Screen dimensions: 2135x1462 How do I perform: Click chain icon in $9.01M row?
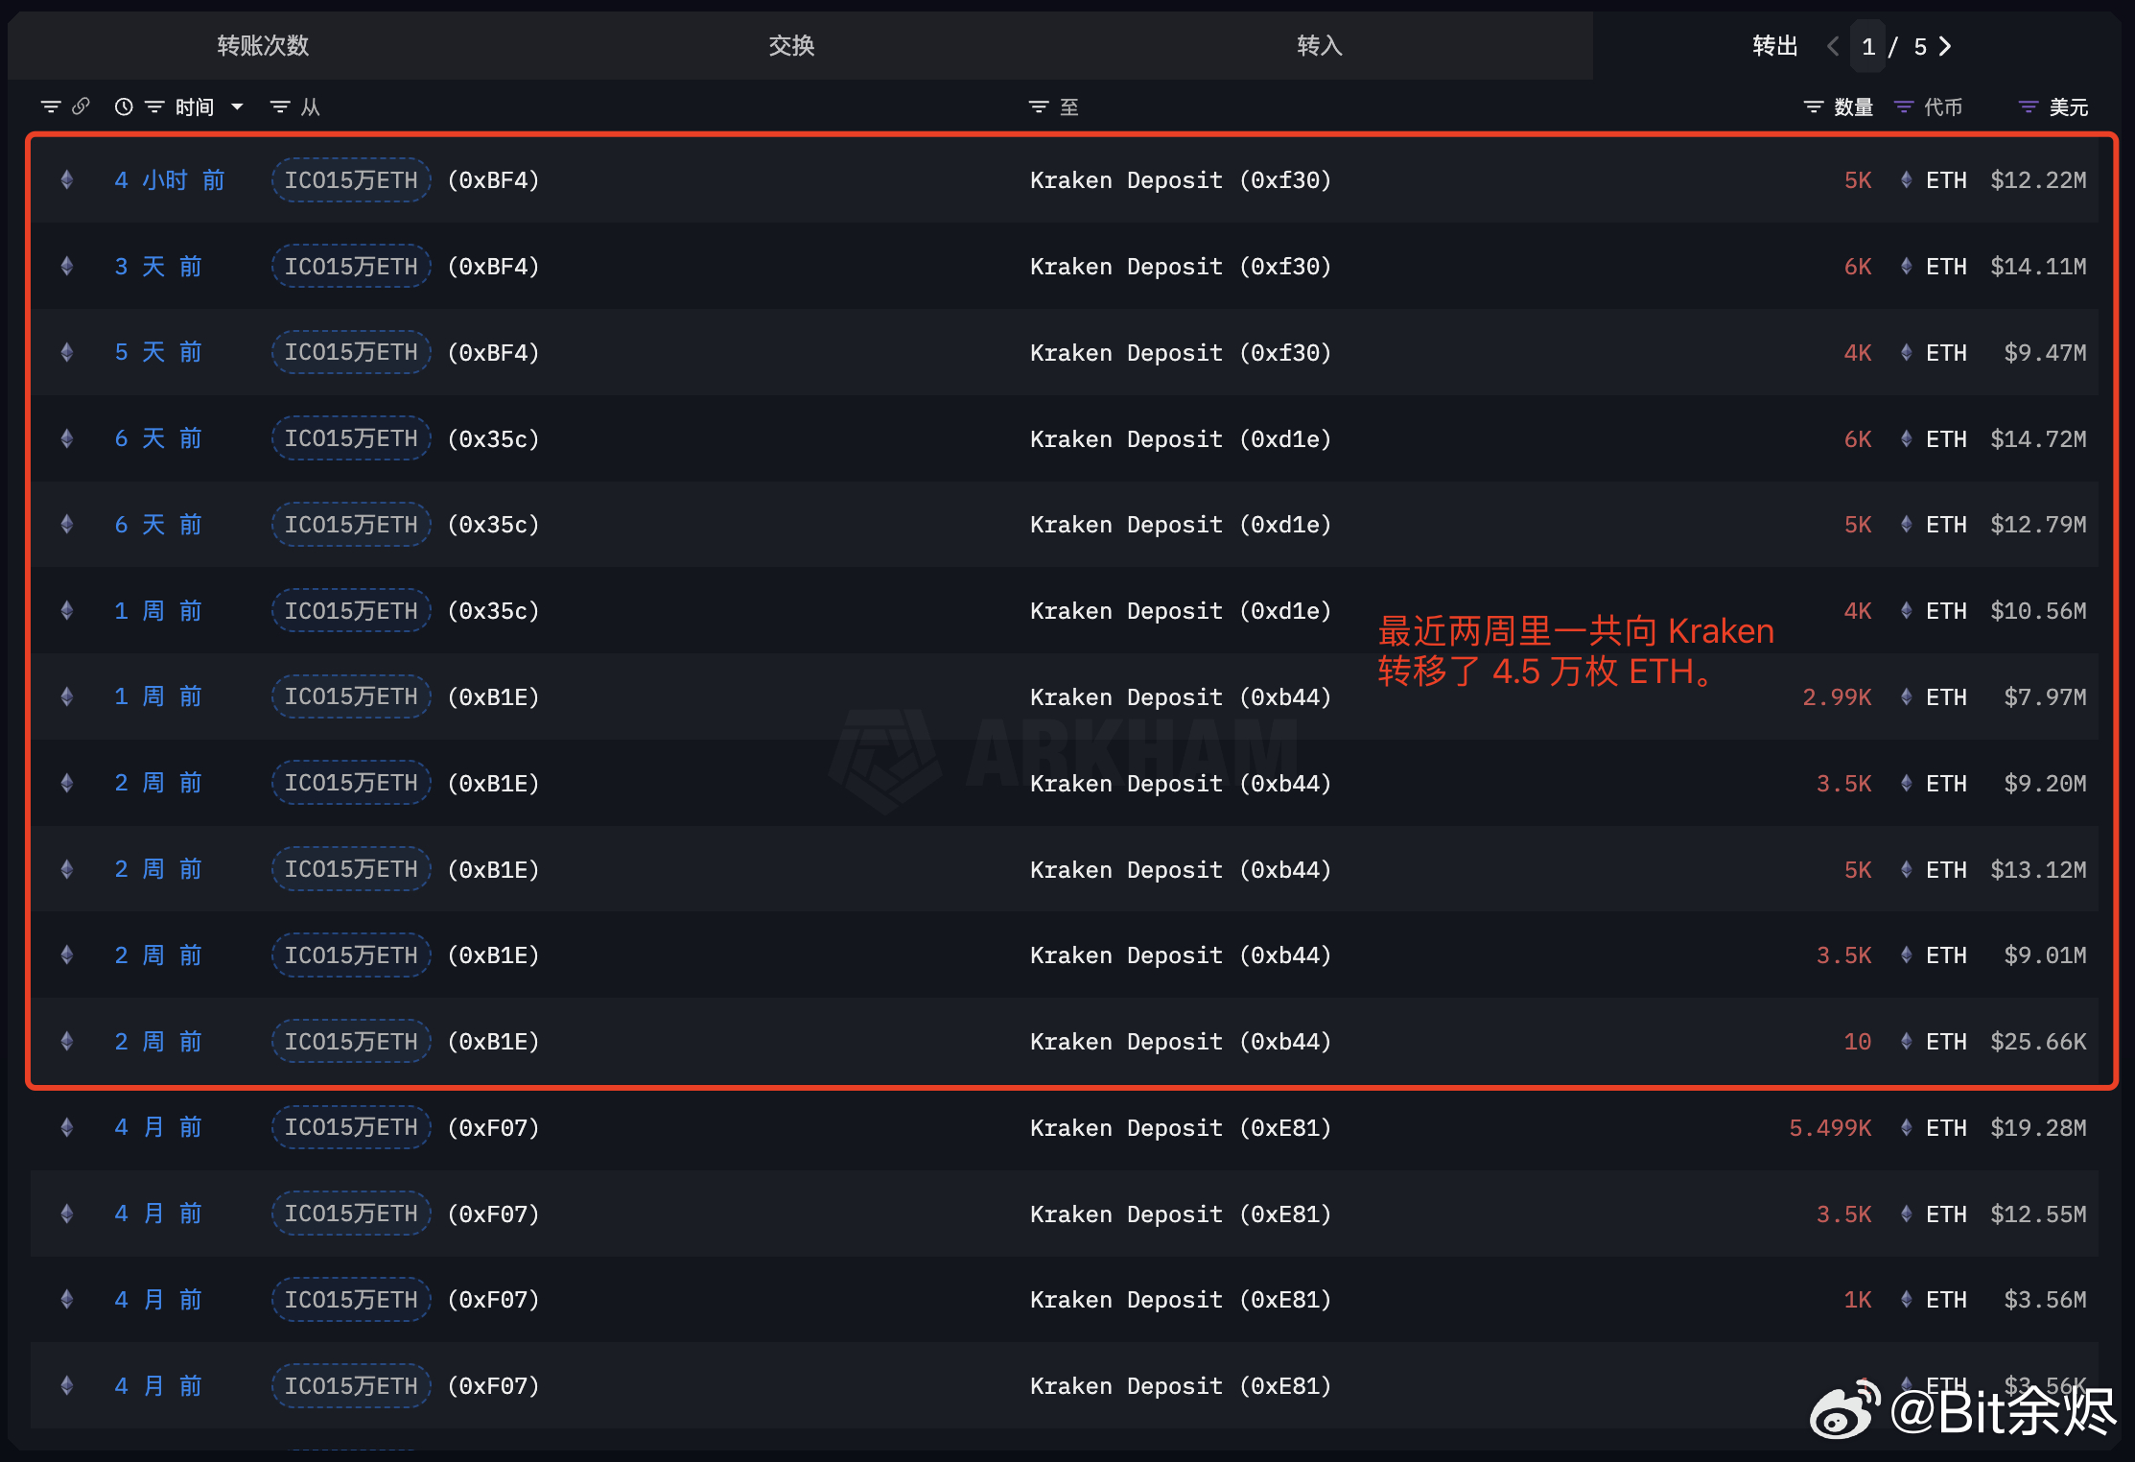coord(67,955)
